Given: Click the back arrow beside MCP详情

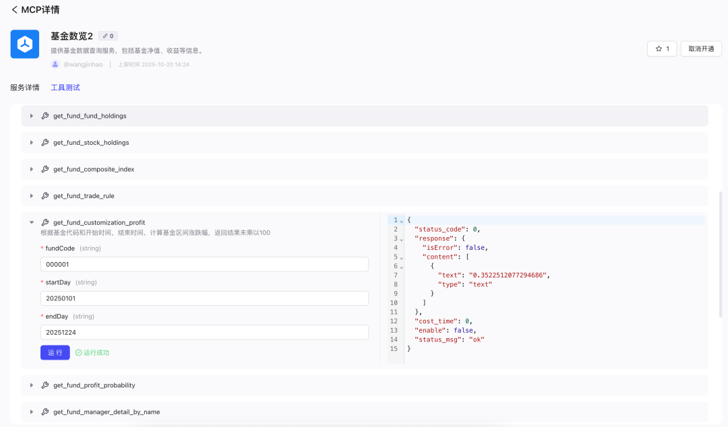Looking at the screenshot, I should click(x=14, y=10).
